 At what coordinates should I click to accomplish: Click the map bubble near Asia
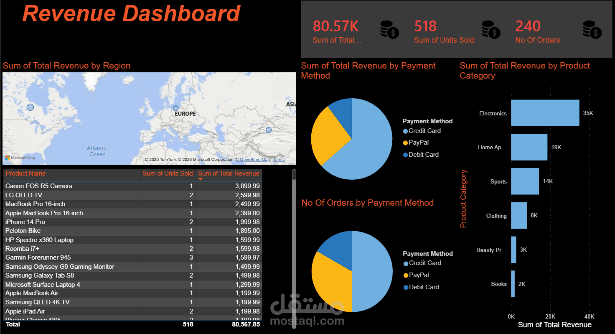click(269, 130)
